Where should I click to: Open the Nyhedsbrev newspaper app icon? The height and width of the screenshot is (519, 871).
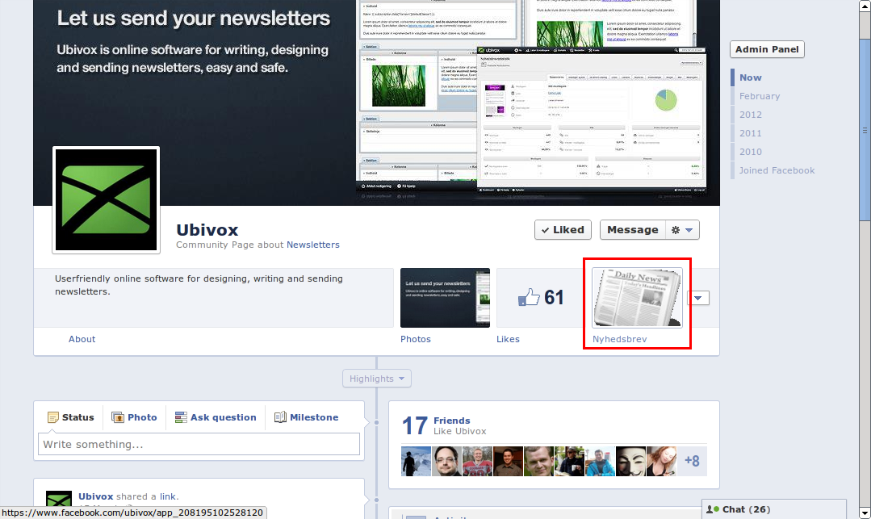[x=637, y=298]
